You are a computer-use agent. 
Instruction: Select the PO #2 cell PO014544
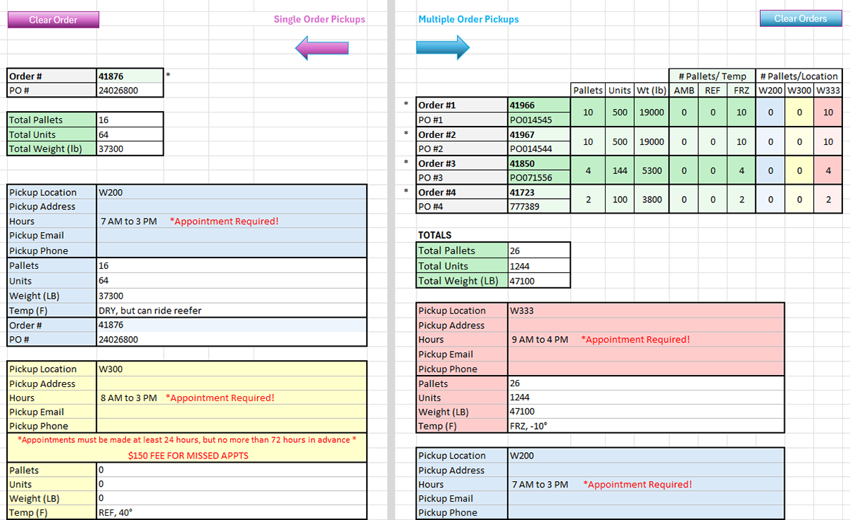pyautogui.click(x=539, y=149)
